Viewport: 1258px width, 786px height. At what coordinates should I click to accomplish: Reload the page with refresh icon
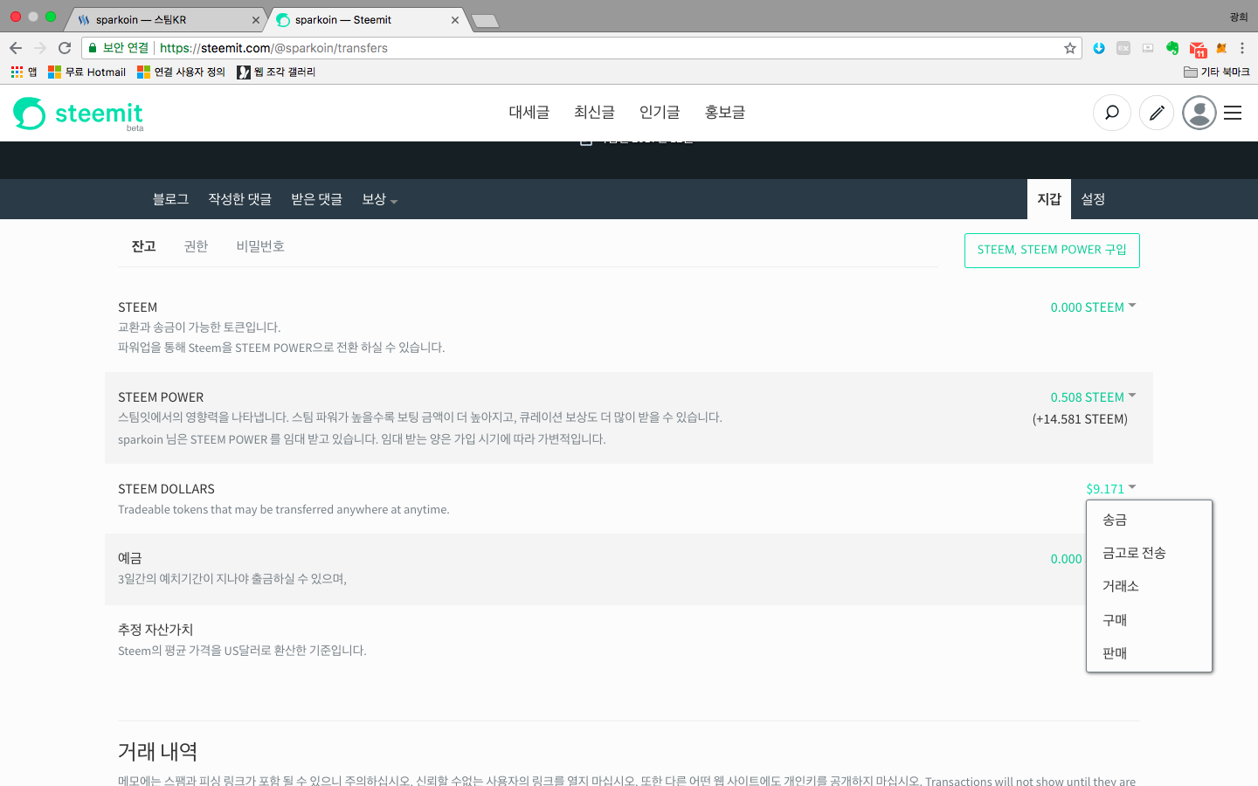tap(65, 48)
